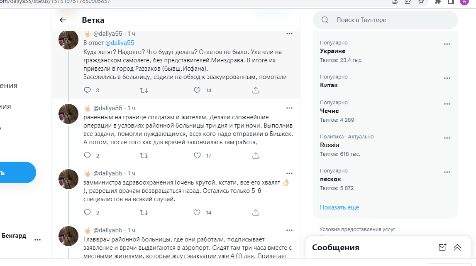476x266 pixels.
Task: Open the avatar of the замминистра tweet
Action: 68,179
